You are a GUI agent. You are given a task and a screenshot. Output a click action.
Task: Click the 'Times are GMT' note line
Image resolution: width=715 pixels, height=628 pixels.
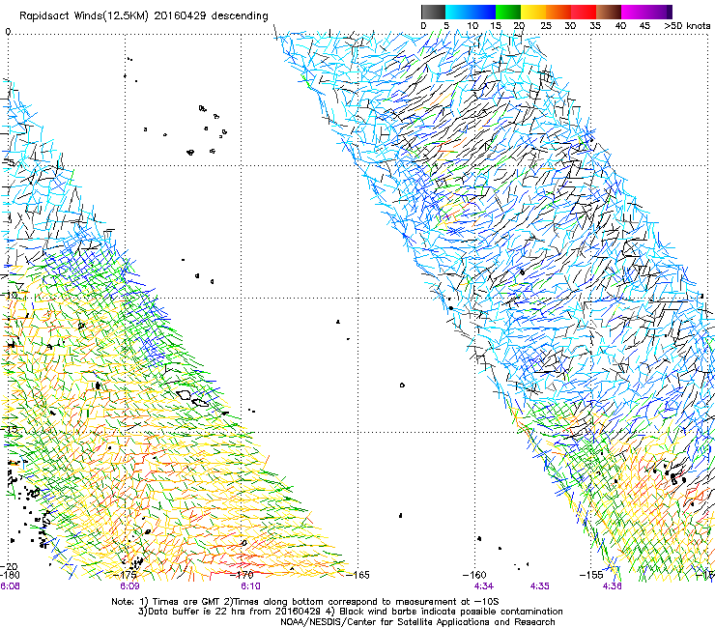[305, 602]
